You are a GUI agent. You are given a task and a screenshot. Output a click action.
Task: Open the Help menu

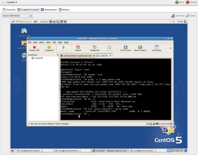[x=66, y=42]
